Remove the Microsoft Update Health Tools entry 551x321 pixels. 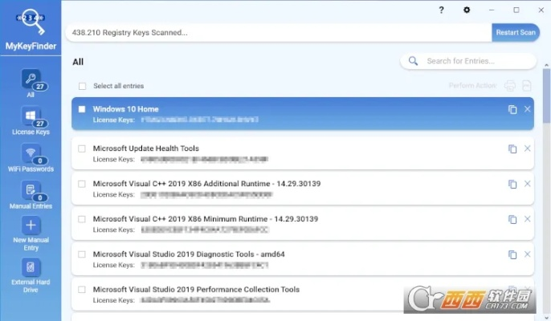click(x=528, y=148)
